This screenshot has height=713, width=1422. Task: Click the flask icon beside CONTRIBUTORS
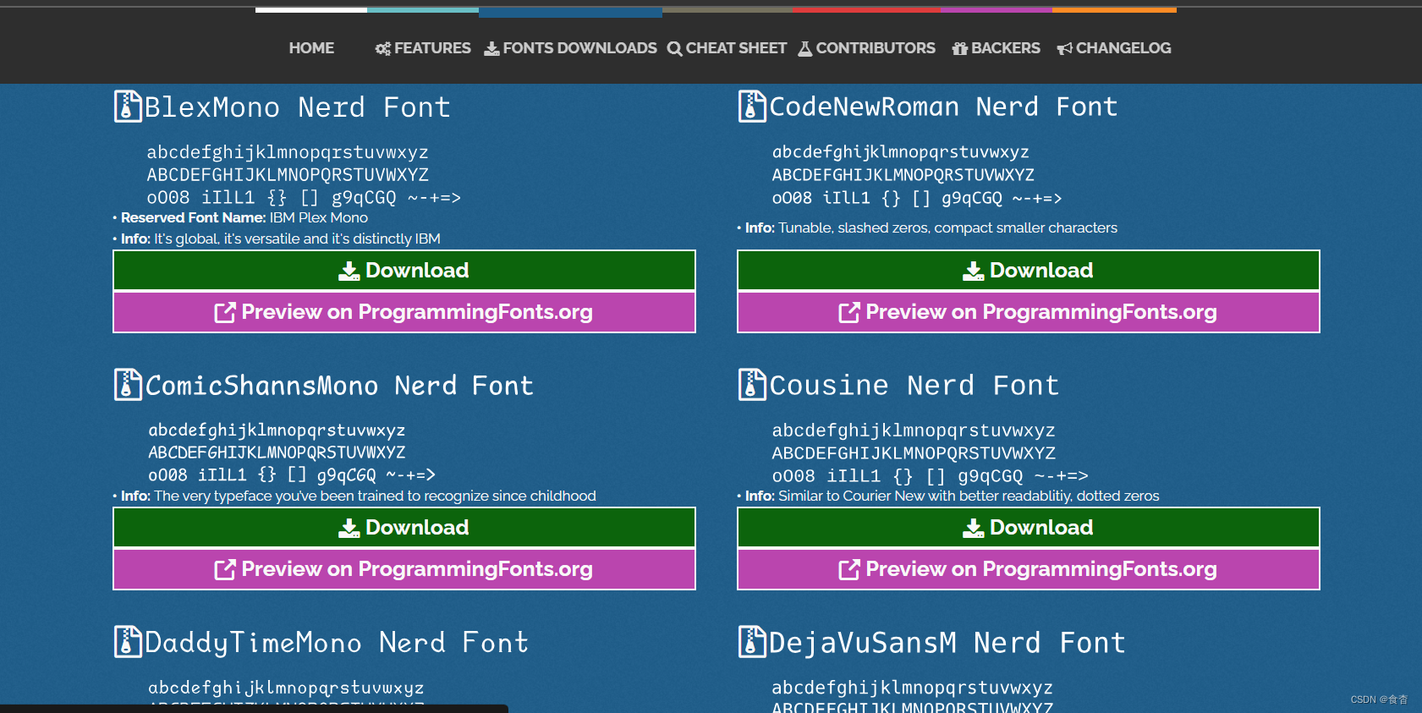tap(805, 49)
